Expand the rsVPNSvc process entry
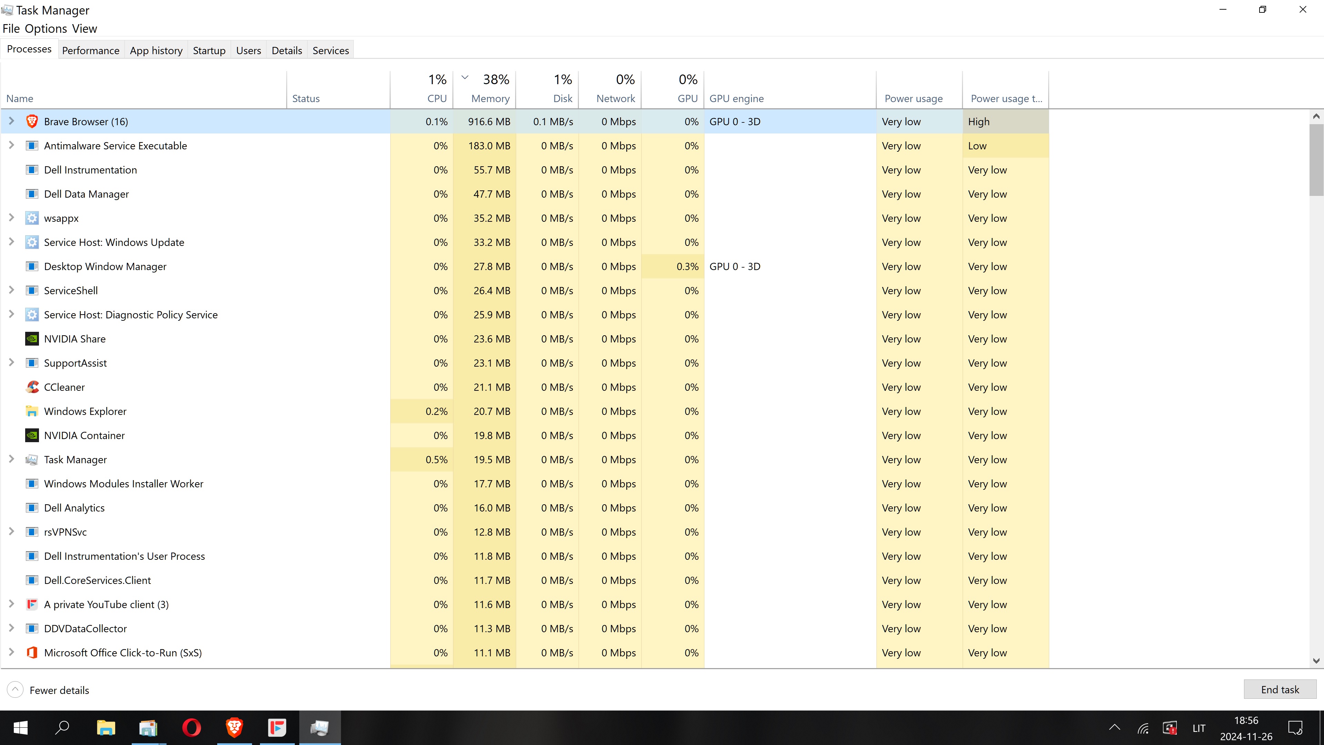Image resolution: width=1324 pixels, height=745 pixels. pyautogui.click(x=11, y=532)
